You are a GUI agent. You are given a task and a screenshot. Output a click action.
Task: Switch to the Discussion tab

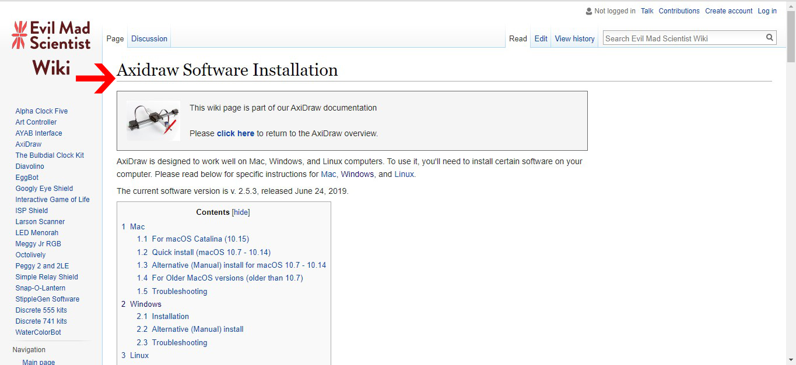point(149,39)
